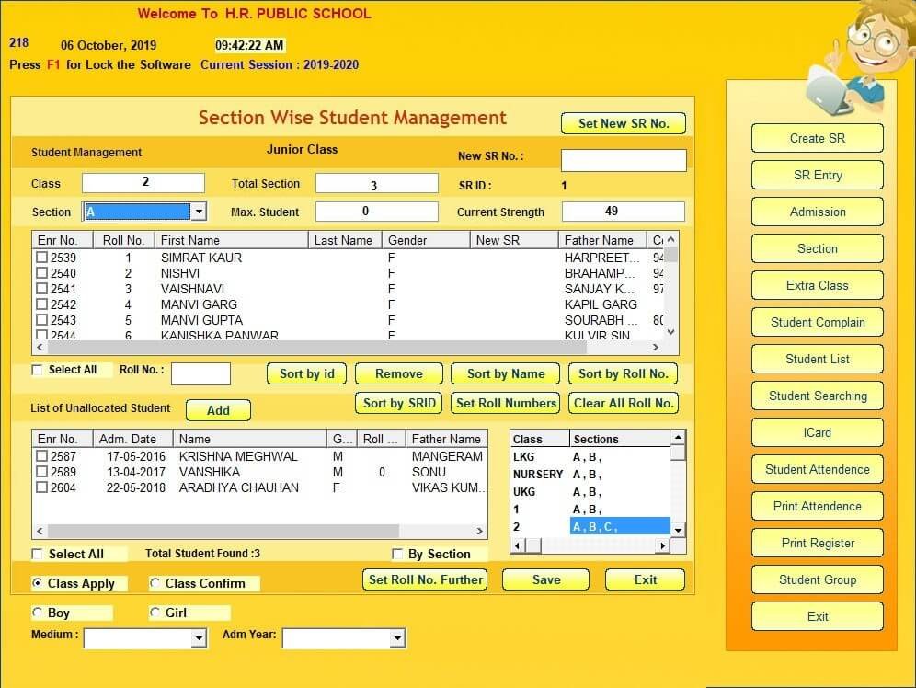This screenshot has width=916, height=688.
Task: Open the Adm Year dropdown
Action: click(x=397, y=638)
